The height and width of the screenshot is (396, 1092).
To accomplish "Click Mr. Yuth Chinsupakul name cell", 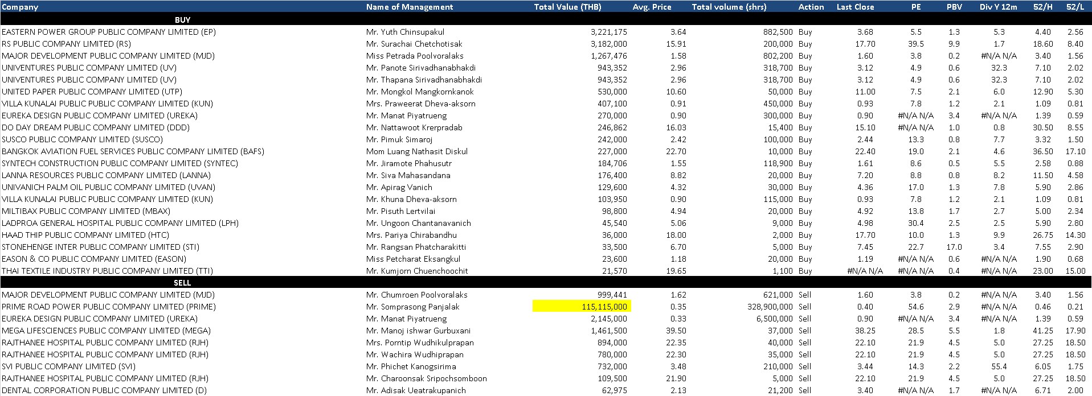I will coord(405,32).
